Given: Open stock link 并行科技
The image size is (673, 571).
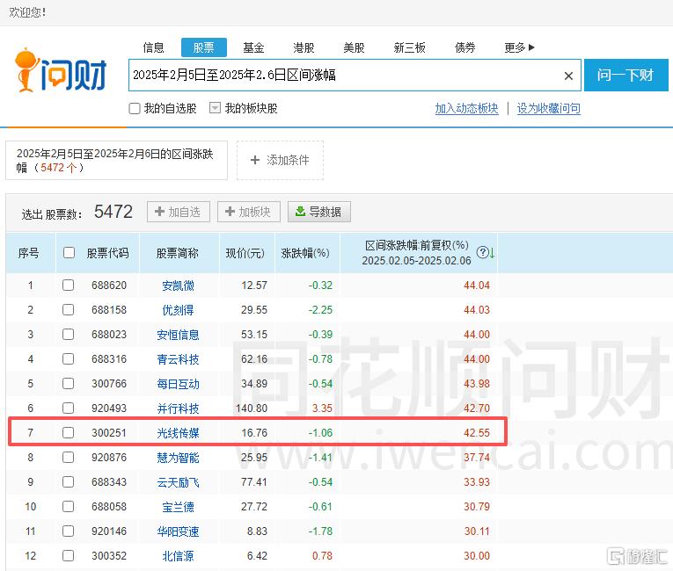Looking at the screenshot, I should click(x=178, y=408).
